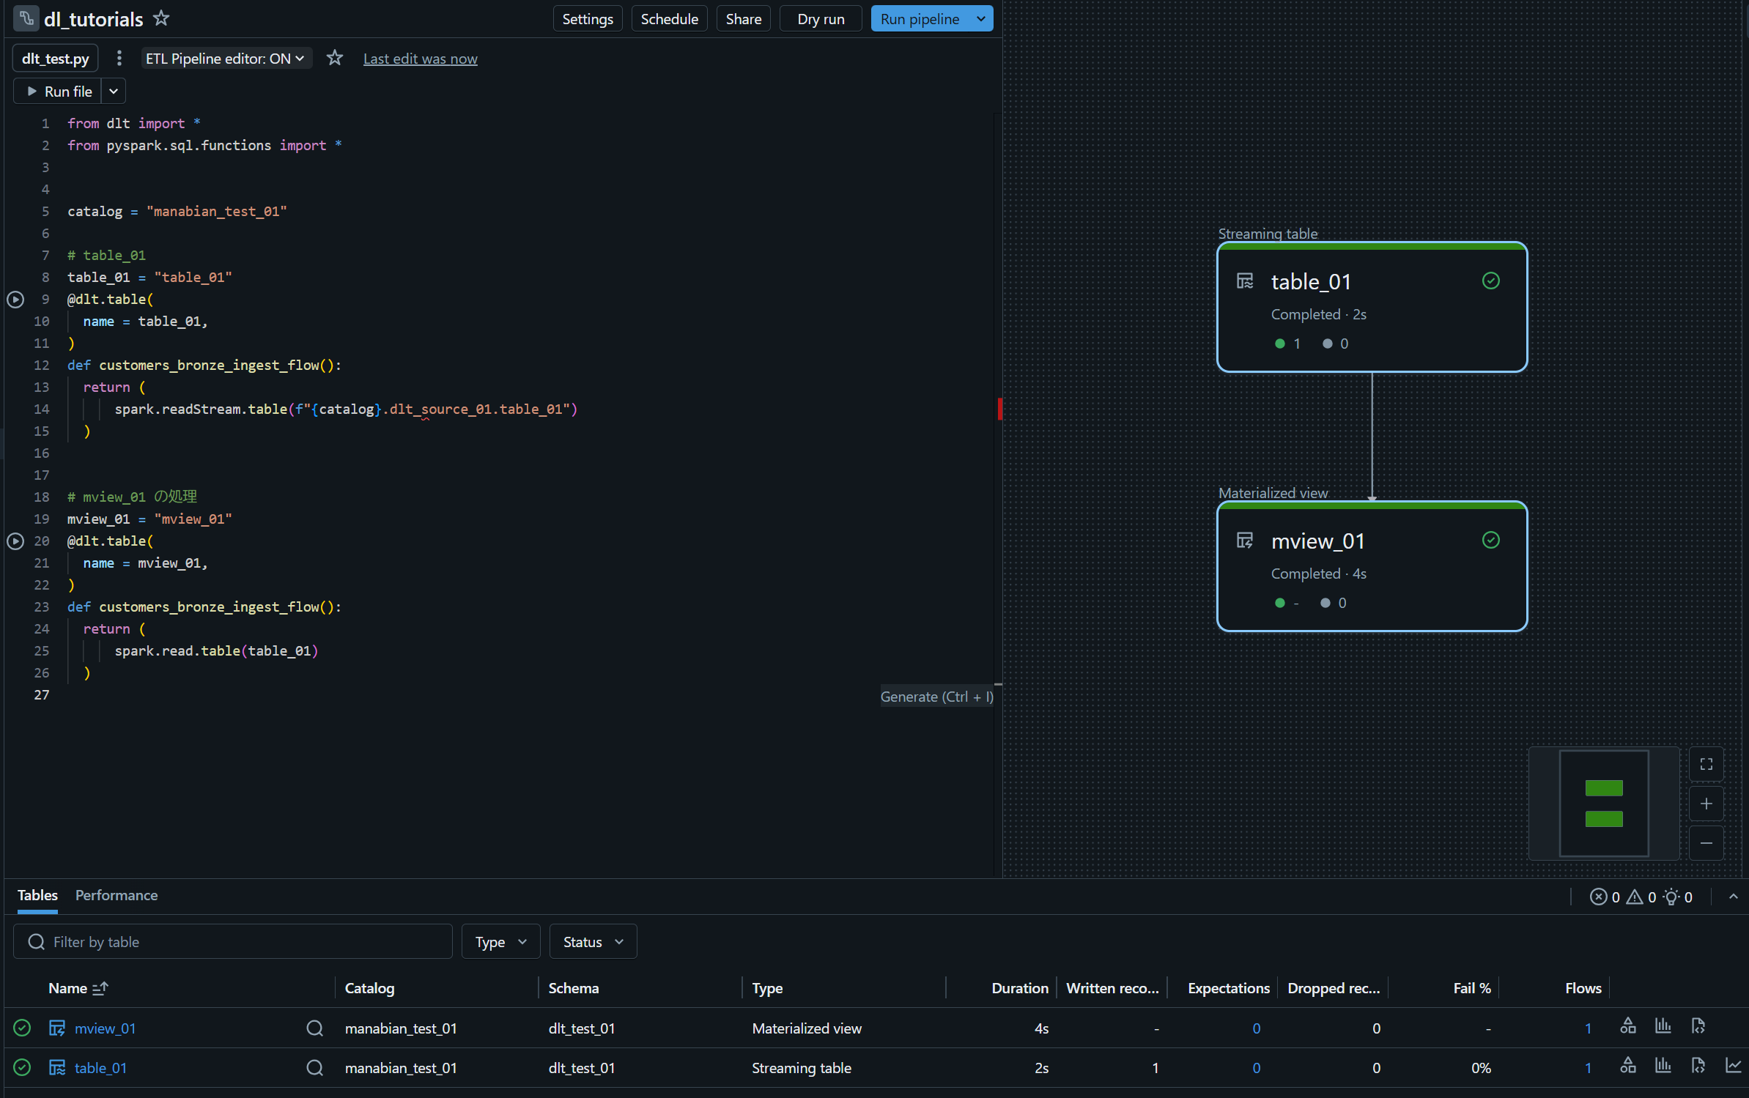Zoom in the pipeline graph with plus control
This screenshot has width=1749, height=1098.
tap(1706, 804)
